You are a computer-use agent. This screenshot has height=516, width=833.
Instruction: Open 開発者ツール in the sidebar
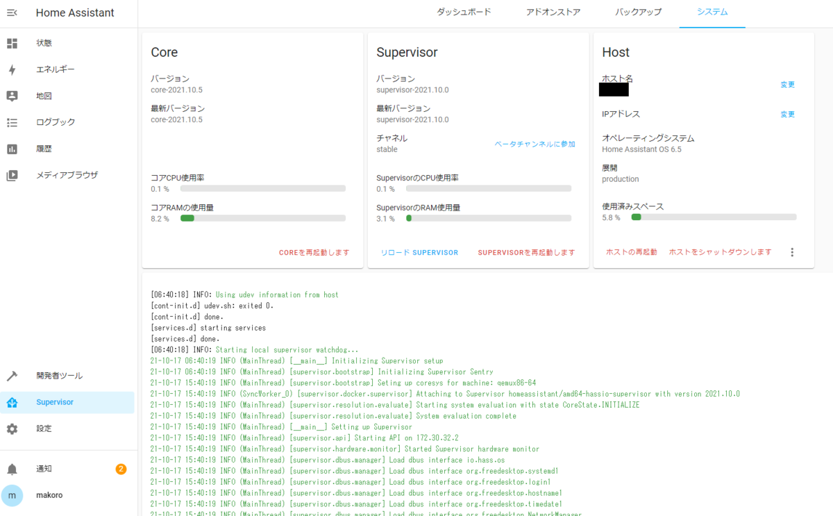[x=68, y=376]
